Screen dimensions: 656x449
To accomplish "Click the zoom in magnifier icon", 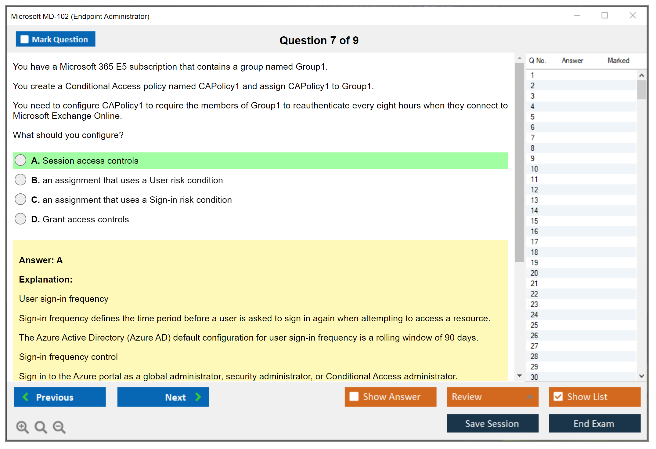I will coord(22,427).
